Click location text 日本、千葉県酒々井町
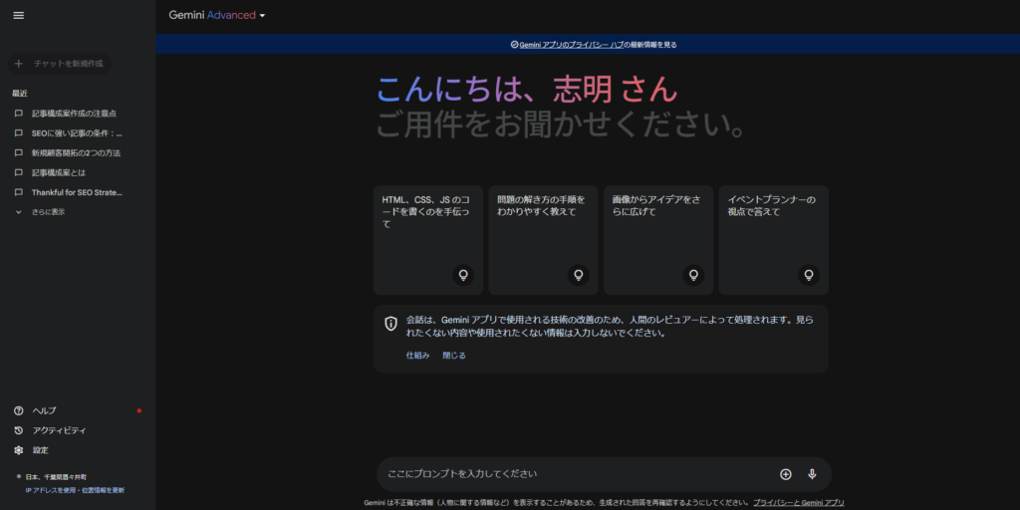 pyautogui.click(x=56, y=477)
